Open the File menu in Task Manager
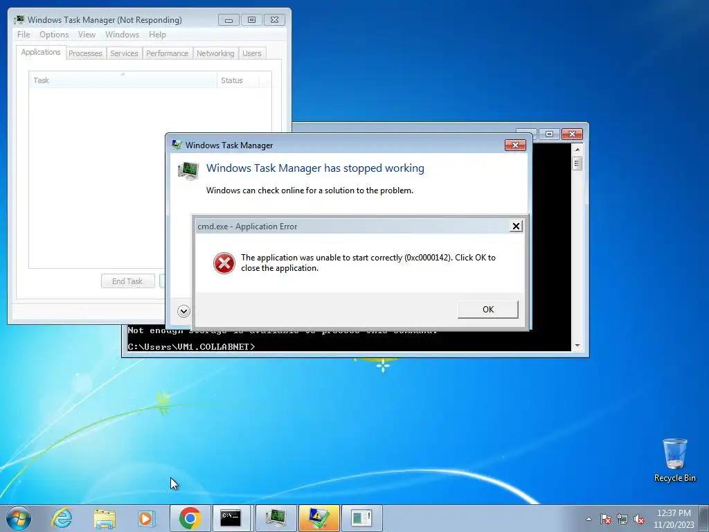 pyautogui.click(x=24, y=35)
